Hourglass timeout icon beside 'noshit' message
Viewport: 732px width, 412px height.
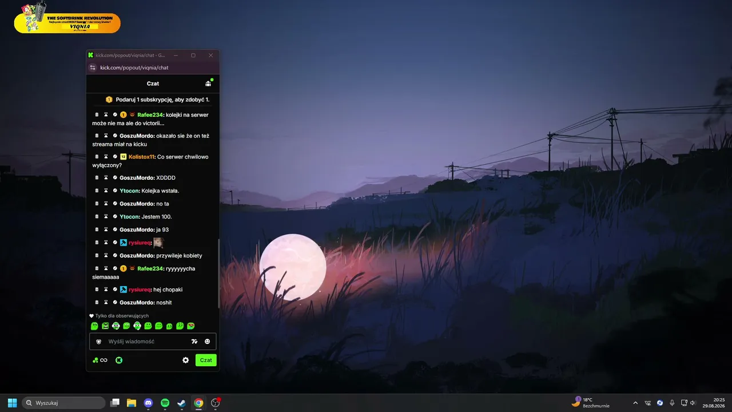[106, 302]
